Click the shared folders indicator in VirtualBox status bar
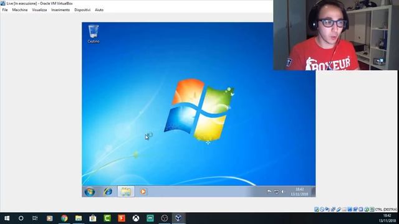 [x=345, y=209]
